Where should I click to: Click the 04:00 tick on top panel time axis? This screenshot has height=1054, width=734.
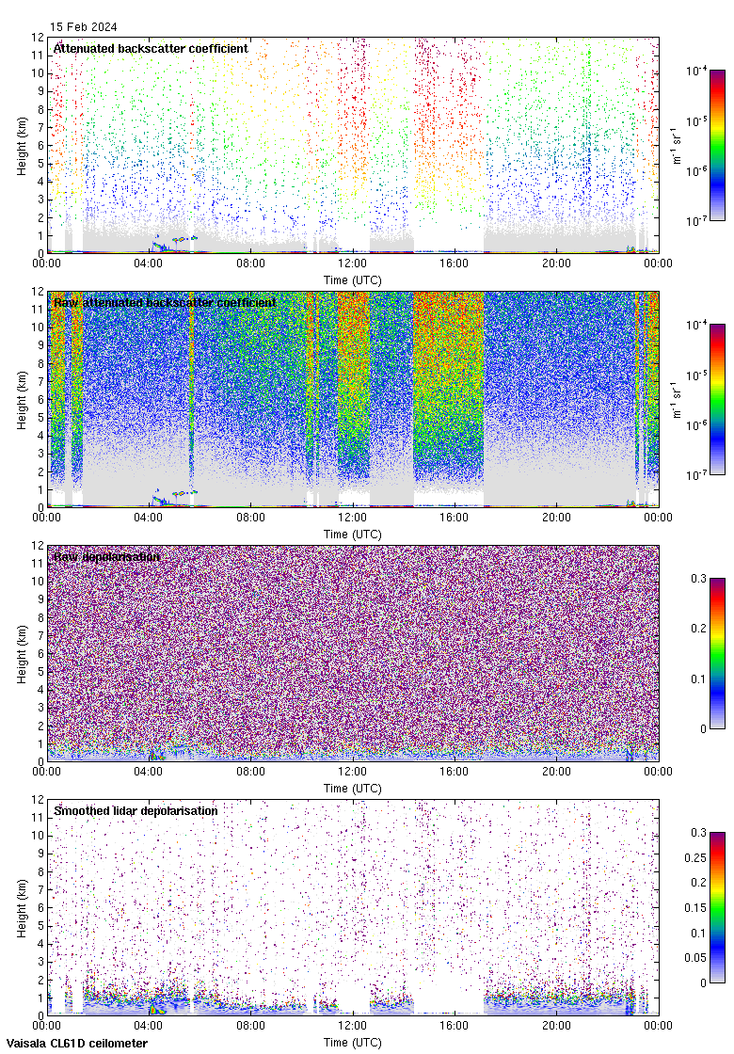point(149,263)
